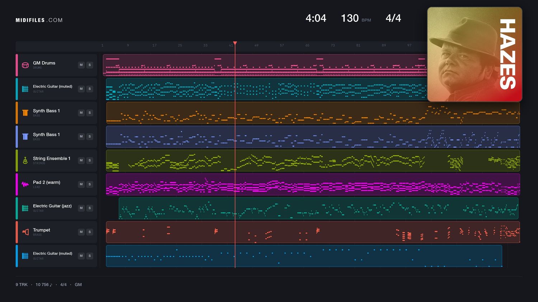Viewport: 538px width, 302px height.
Task: Click the blue-violet Synth Bass 1 icon
Action: 25,137
